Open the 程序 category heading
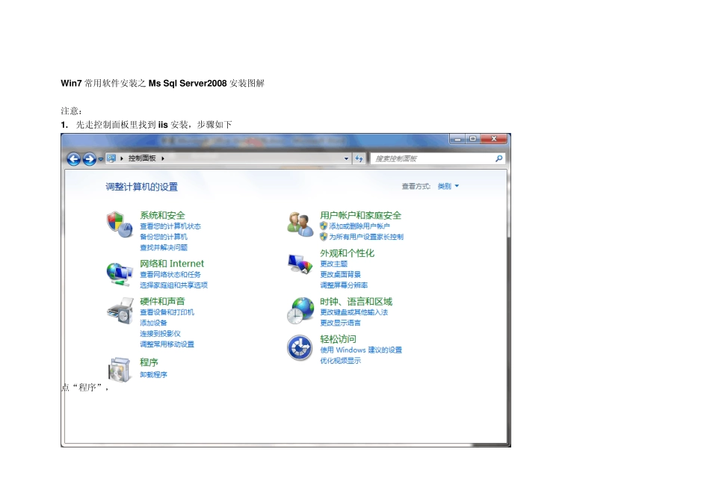Screen dimensions: 710x502 coord(149,362)
